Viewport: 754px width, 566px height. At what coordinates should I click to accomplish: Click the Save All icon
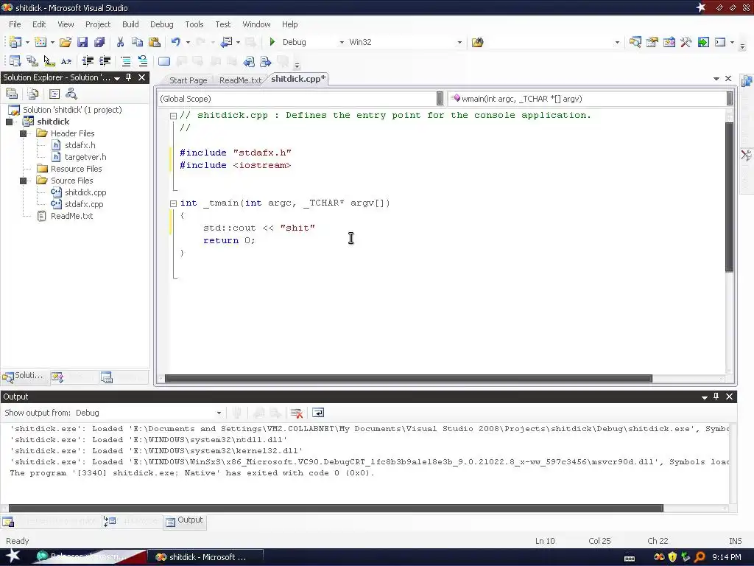coord(99,42)
